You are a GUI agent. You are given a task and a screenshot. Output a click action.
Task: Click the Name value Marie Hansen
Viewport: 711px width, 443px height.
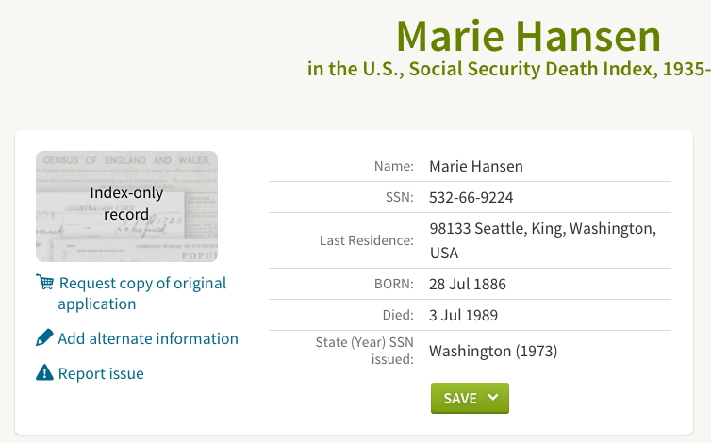point(476,167)
